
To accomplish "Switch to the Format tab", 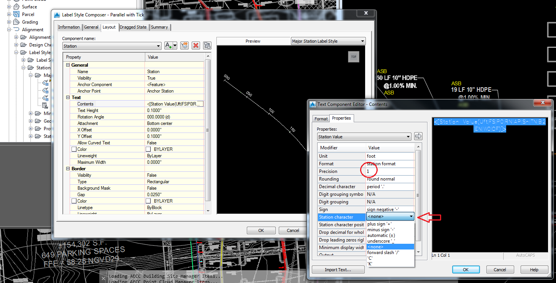I will click(321, 118).
